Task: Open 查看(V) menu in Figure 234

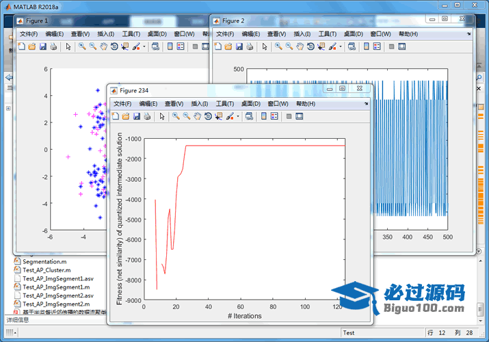Action: tap(174, 103)
